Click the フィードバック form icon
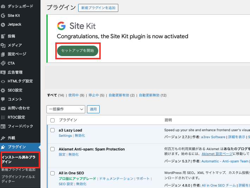This screenshot has height=188, width=250. click(3, 126)
